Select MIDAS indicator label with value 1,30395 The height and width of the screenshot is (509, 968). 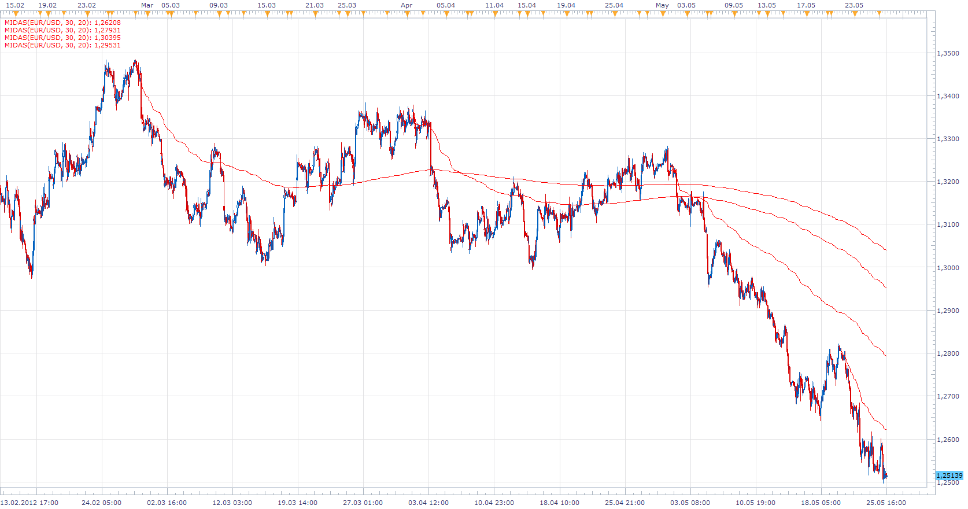point(62,38)
